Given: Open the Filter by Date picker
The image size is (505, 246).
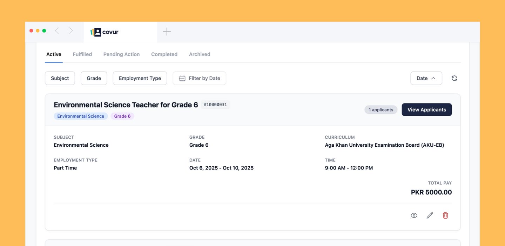Looking at the screenshot, I should (x=200, y=78).
